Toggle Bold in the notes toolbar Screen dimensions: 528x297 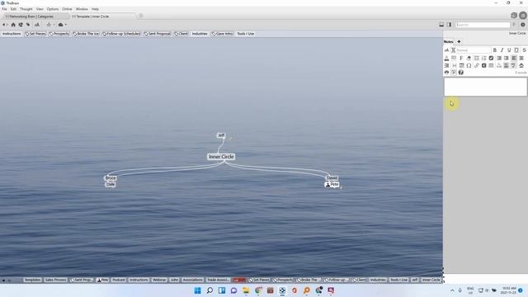click(x=495, y=50)
